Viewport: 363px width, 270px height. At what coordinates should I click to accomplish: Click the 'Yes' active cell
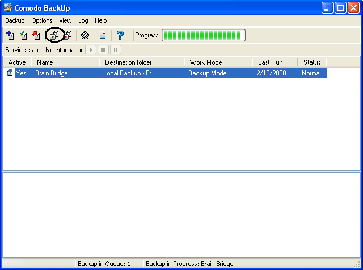[x=21, y=73]
